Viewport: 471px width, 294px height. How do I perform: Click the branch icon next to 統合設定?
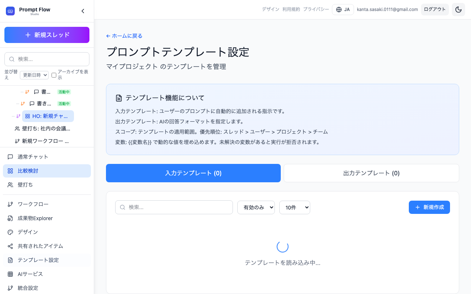10,288
